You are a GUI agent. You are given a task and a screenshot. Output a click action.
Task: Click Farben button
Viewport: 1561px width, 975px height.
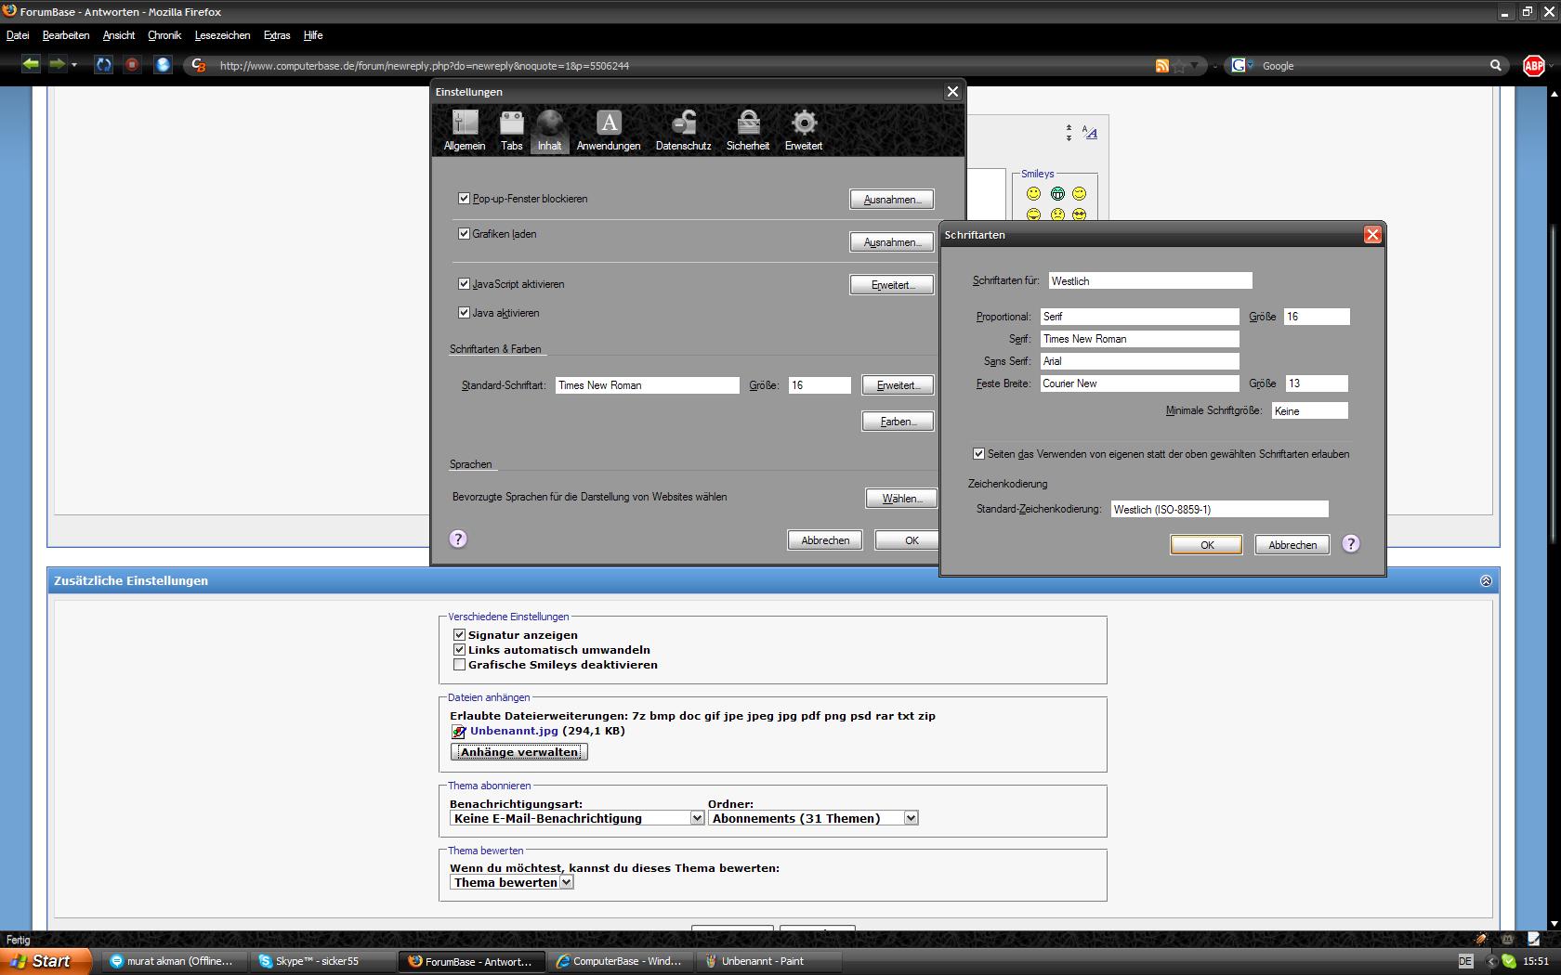click(898, 421)
